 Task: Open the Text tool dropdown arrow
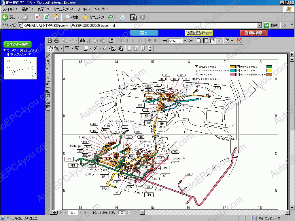[73, 48]
